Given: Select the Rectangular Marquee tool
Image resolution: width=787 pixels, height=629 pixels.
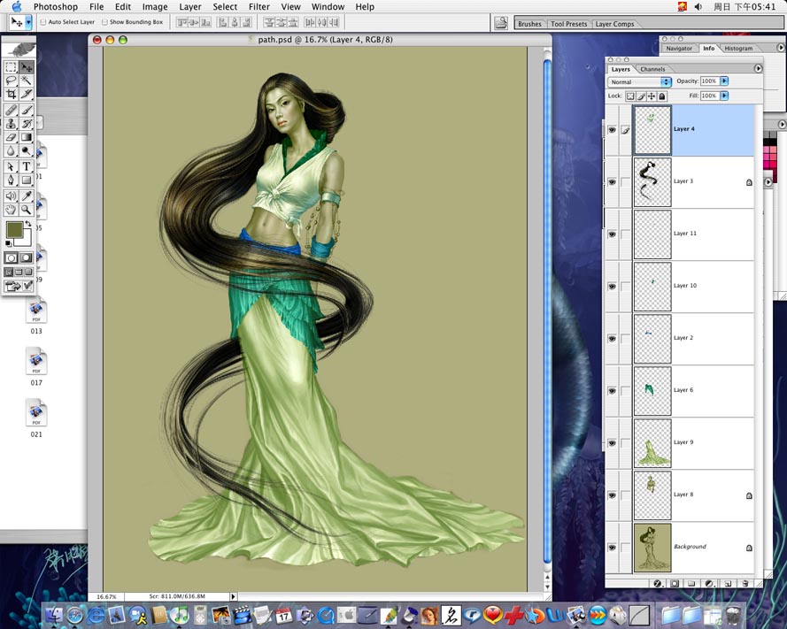Looking at the screenshot, I should coord(11,66).
